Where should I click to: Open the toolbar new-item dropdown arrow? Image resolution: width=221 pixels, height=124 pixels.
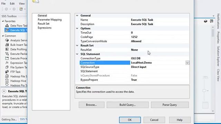coord(25,9)
